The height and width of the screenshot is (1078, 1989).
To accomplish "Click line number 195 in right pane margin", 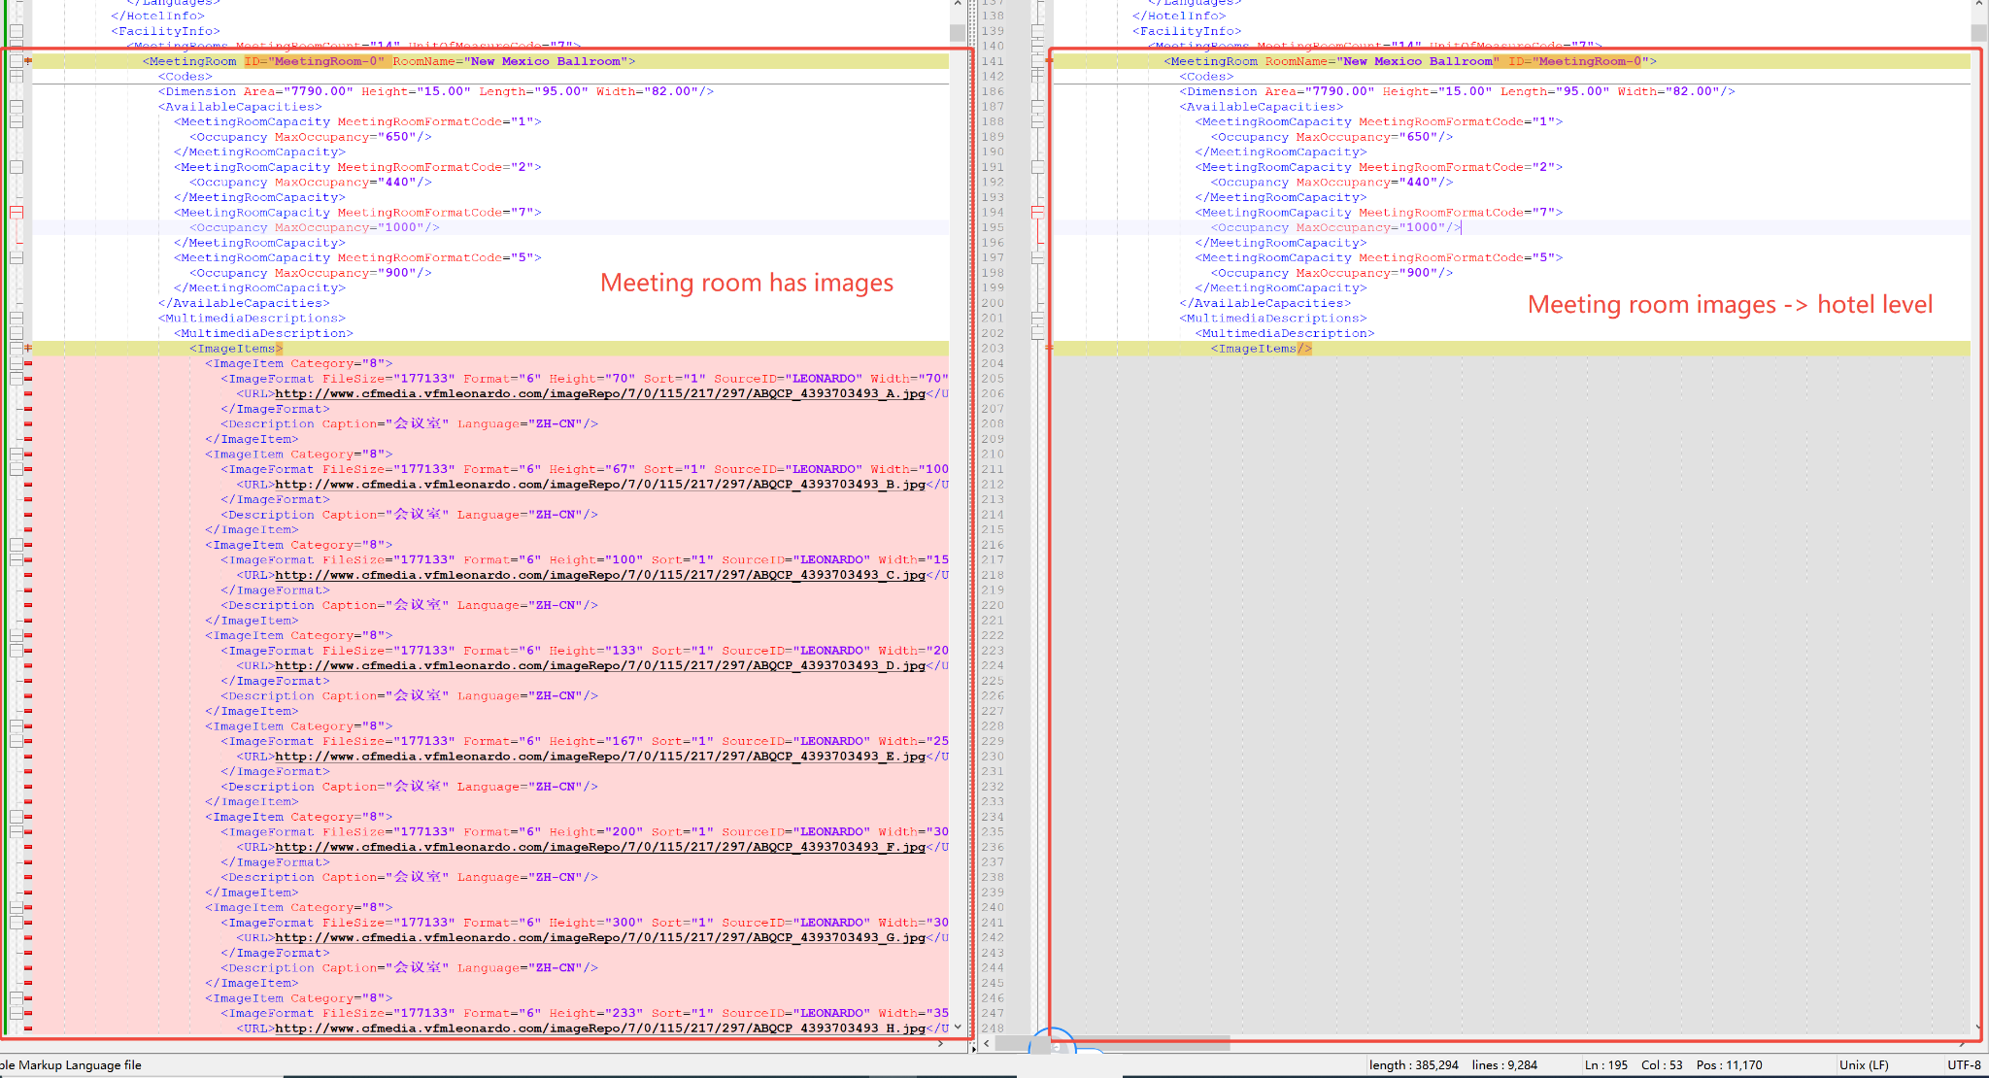I will tap(993, 227).
